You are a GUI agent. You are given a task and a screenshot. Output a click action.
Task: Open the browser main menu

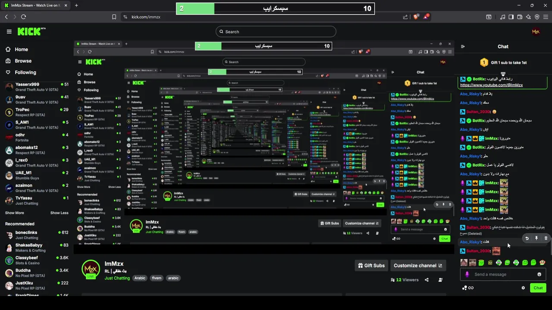546,17
